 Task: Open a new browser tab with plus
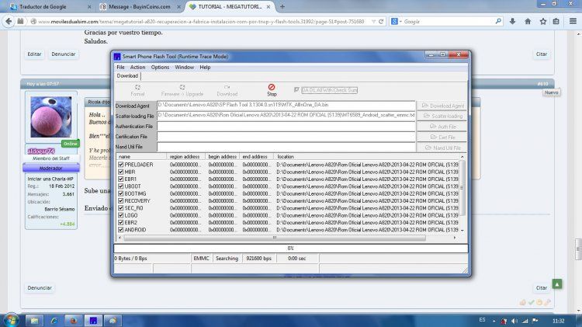(282, 7)
